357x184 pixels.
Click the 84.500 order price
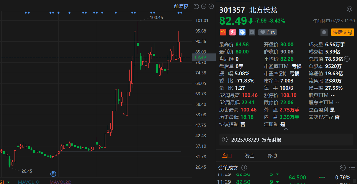point(297,178)
